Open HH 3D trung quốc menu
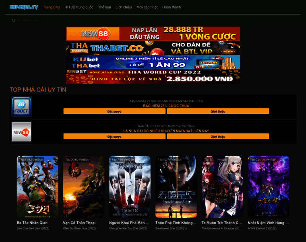This screenshot has width=306, height=242. [79, 7]
